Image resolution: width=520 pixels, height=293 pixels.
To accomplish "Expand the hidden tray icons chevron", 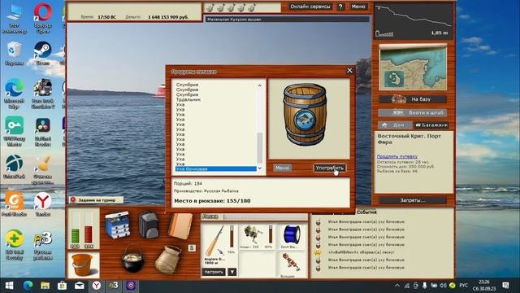I will pyautogui.click(x=397, y=286).
